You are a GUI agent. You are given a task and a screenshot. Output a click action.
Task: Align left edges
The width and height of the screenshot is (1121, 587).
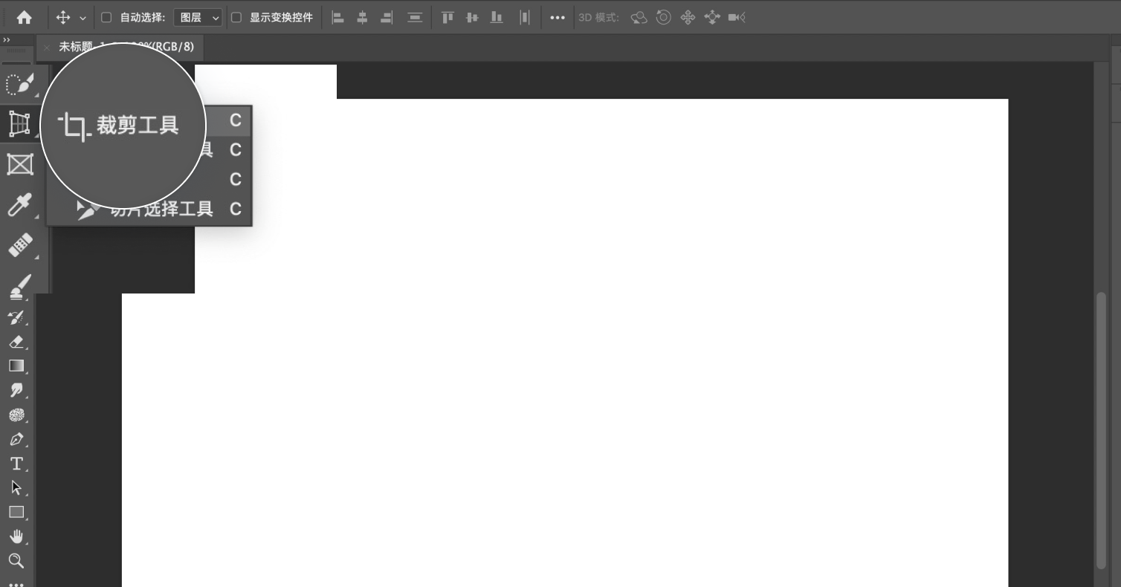click(x=338, y=18)
